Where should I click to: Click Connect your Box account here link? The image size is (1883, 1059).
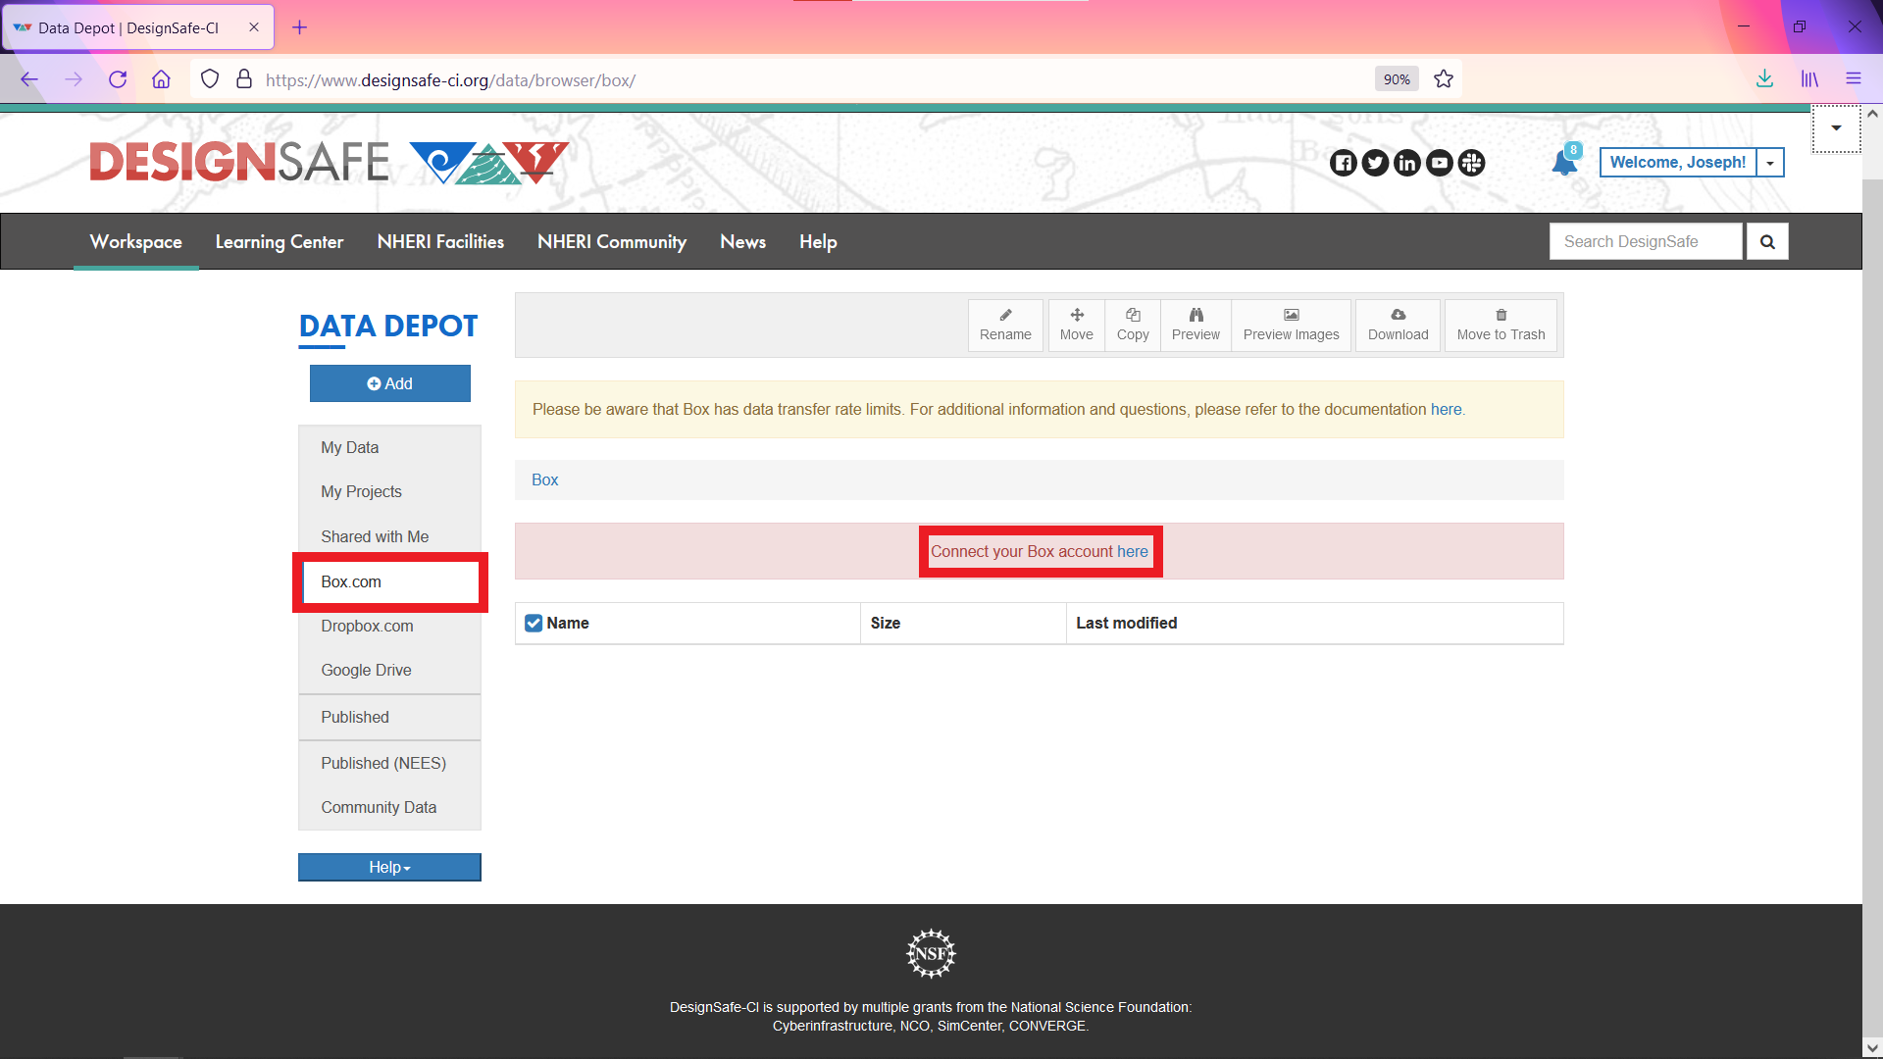[x=1039, y=551]
